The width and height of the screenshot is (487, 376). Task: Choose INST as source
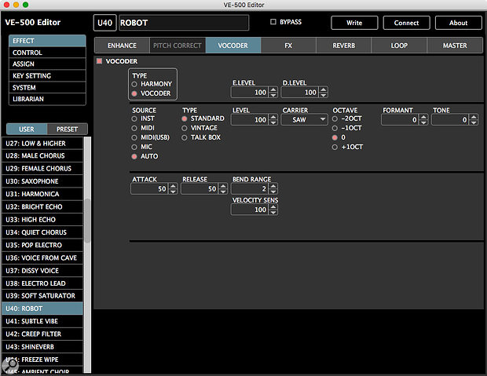coord(134,119)
